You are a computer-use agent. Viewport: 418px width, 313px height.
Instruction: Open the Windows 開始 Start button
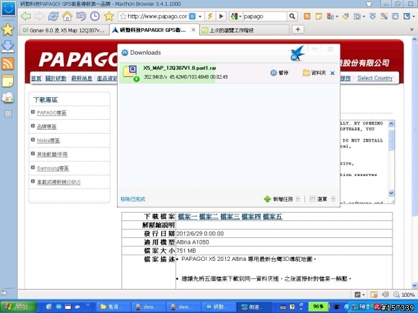pos(18,306)
